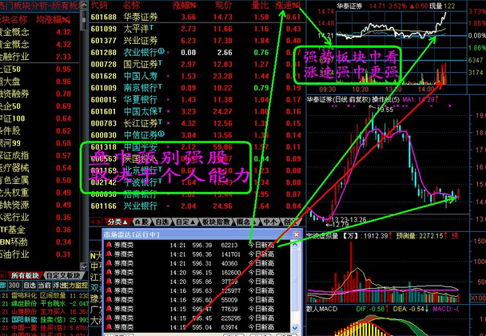Select the 石油行业 sector row

tap(40, 254)
